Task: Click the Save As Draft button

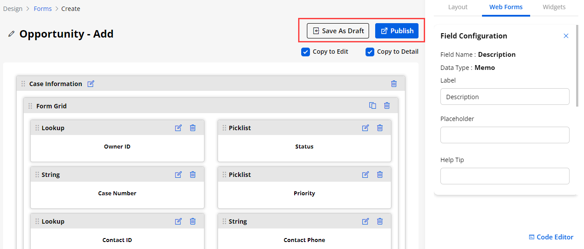Action: pyautogui.click(x=338, y=31)
